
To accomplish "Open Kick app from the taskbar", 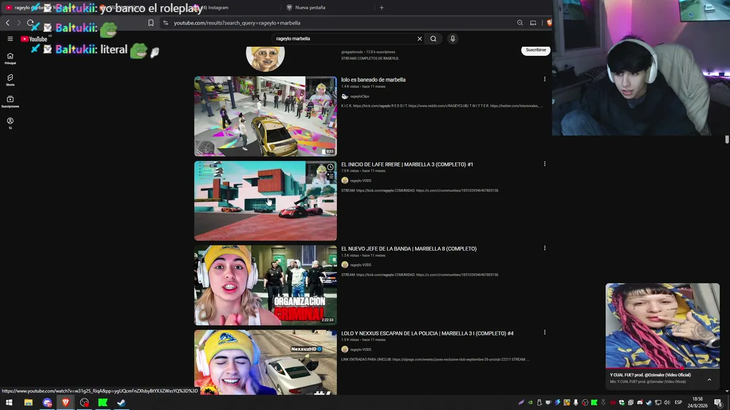I will pos(103,403).
